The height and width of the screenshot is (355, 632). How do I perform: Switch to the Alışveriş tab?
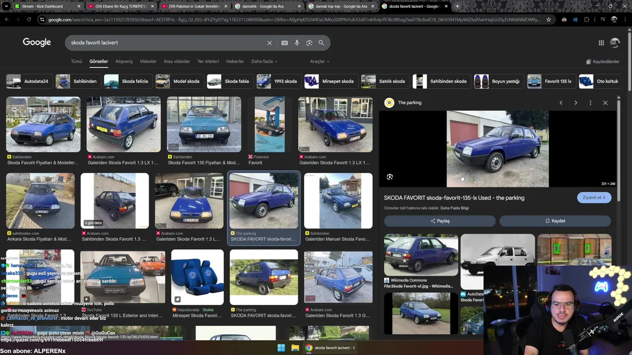124,62
